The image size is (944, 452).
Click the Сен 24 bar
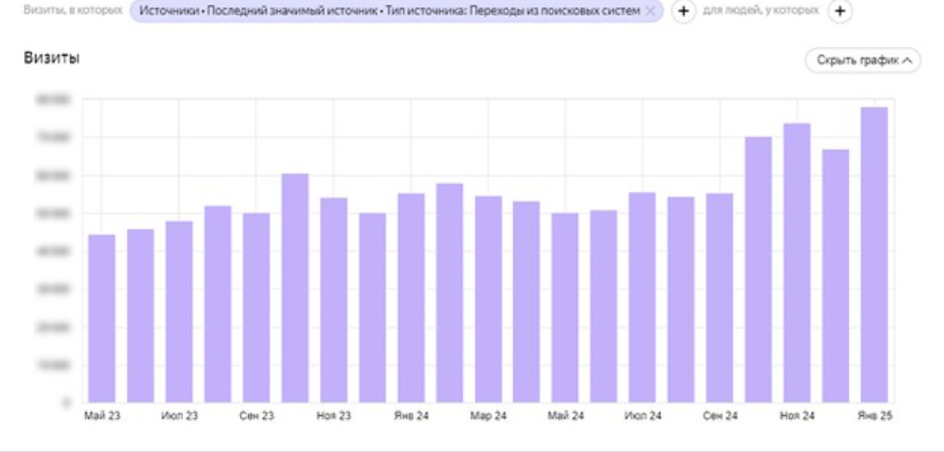point(720,298)
